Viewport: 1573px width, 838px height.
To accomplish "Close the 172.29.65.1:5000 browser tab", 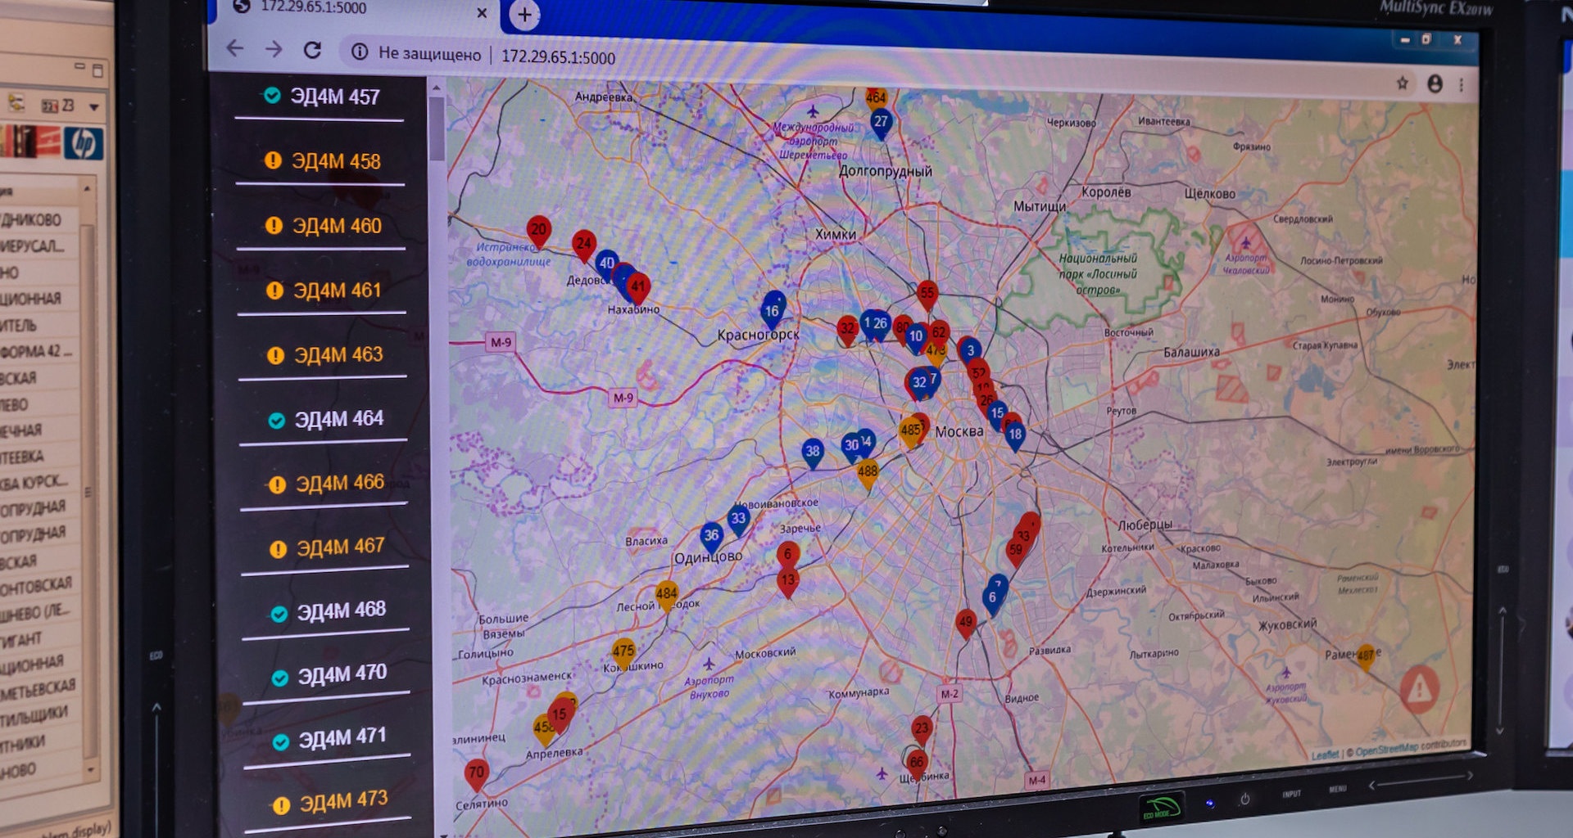I will [482, 13].
